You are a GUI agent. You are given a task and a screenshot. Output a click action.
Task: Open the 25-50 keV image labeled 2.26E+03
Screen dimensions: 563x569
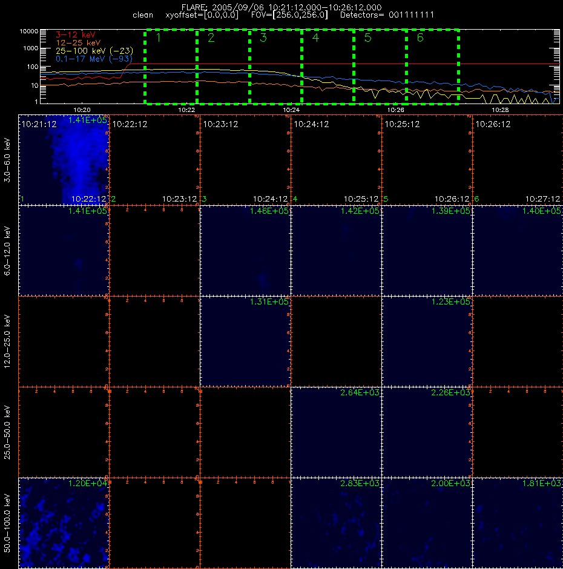pyautogui.click(x=427, y=432)
